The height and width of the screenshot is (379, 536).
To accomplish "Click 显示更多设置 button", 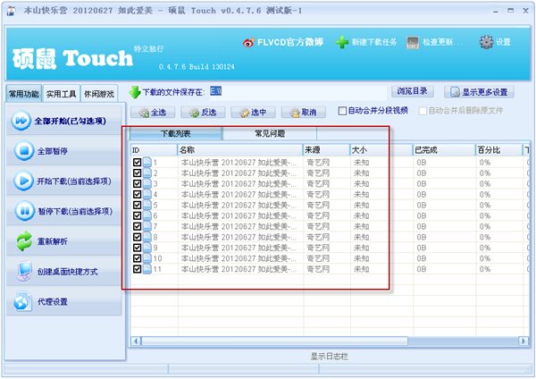I will click(x=479, y=92).
